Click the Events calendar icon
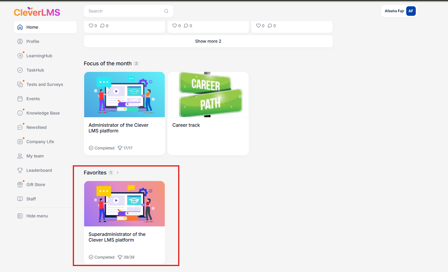The height and width of the screenshot is (272, 448). (20, 99)
